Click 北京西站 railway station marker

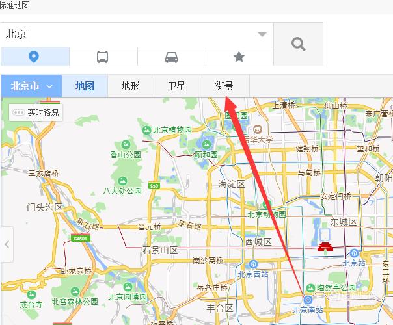tap(253, 264)
